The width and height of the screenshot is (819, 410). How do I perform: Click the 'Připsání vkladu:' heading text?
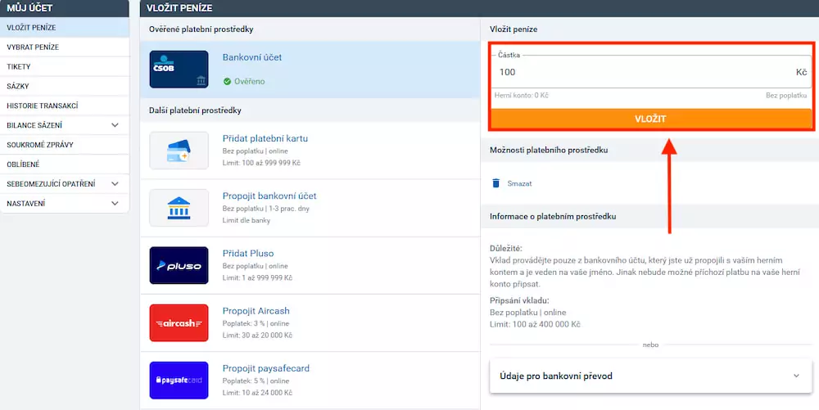(x=519, y=301)
